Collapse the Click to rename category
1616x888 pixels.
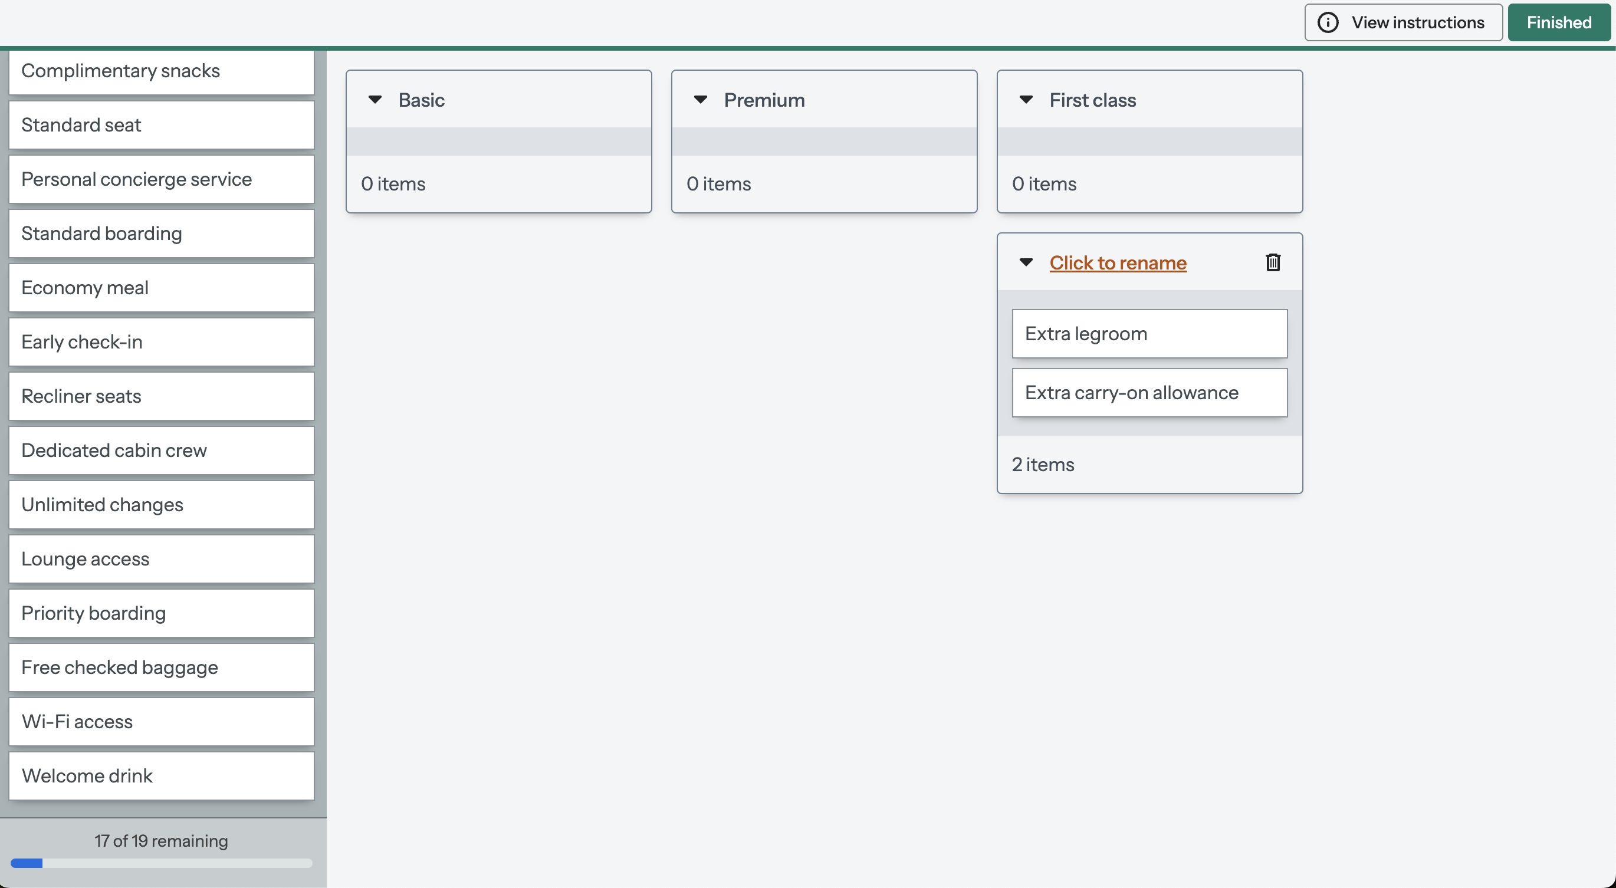point(1026,262)
